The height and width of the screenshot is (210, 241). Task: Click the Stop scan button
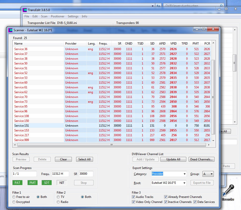[x=84, y=183]
